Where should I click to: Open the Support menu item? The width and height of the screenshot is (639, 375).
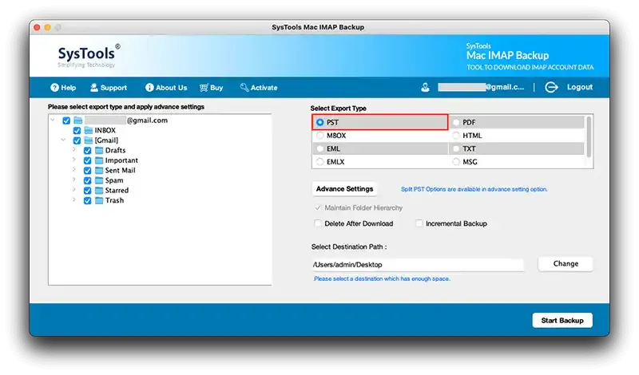109,88
